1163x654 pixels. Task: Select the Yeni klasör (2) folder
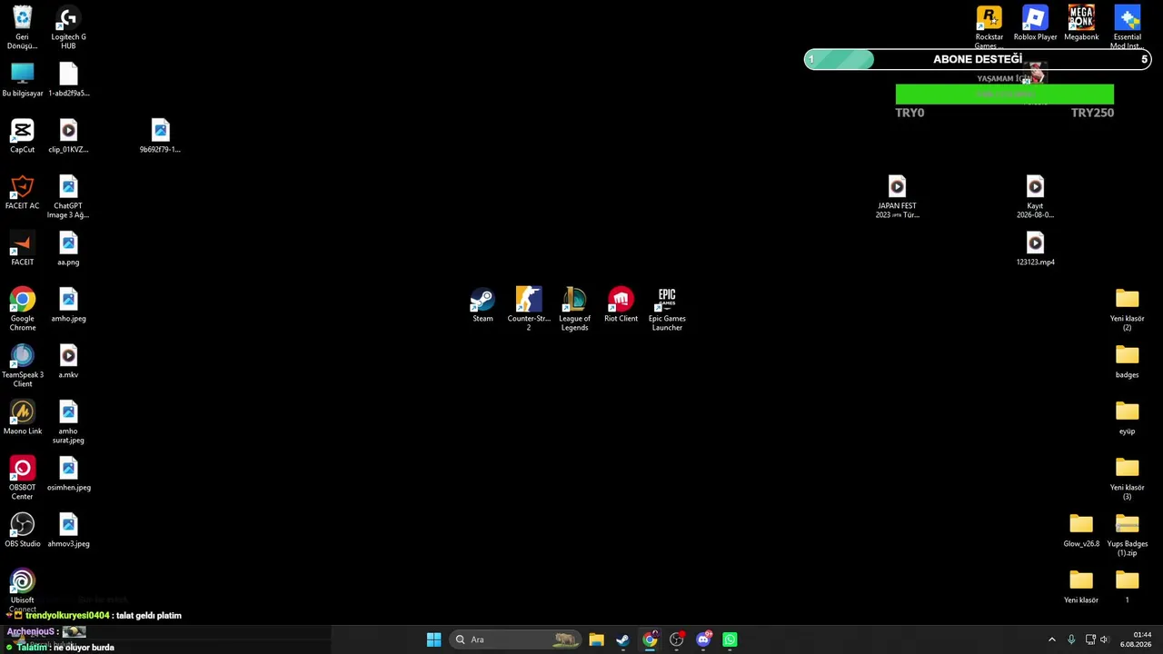click(1128, 310)
